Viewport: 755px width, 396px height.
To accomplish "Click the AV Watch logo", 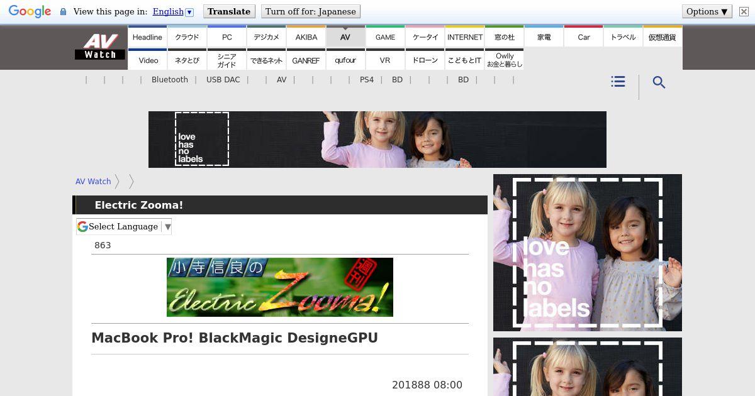I will (101, 47).
